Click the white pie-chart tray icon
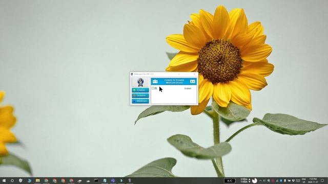The height and width of the screenshot is (184, 328). (255, 180)
